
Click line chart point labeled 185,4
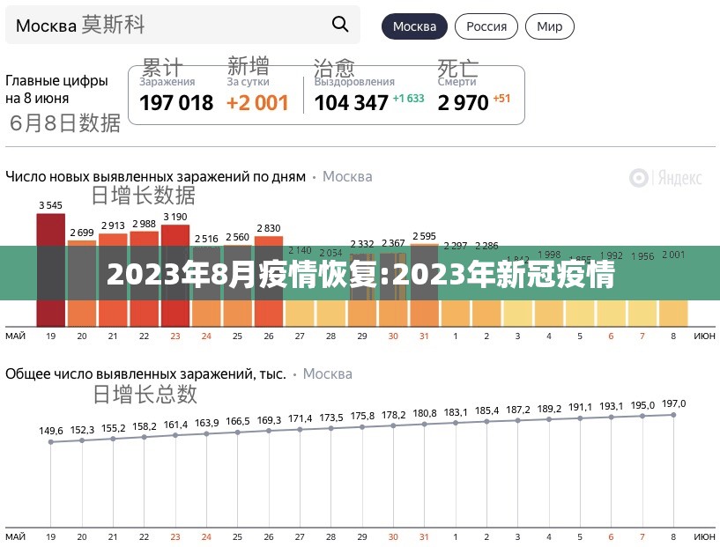[486, 421]
